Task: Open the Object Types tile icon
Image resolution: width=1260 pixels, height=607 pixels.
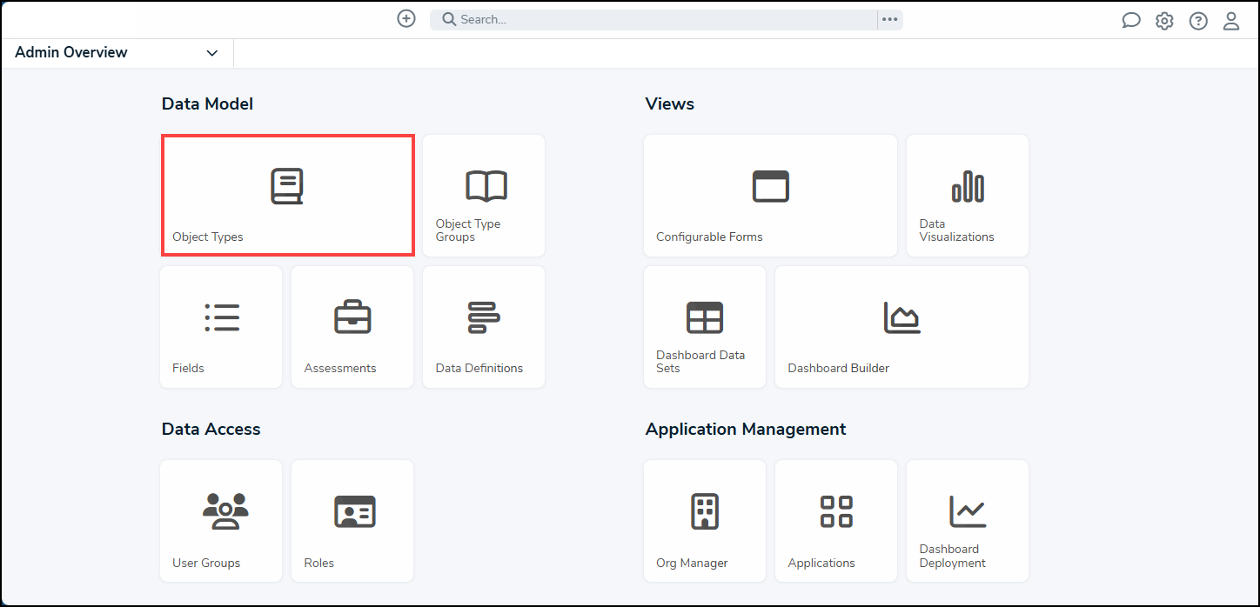Action: tap(287, 187)
